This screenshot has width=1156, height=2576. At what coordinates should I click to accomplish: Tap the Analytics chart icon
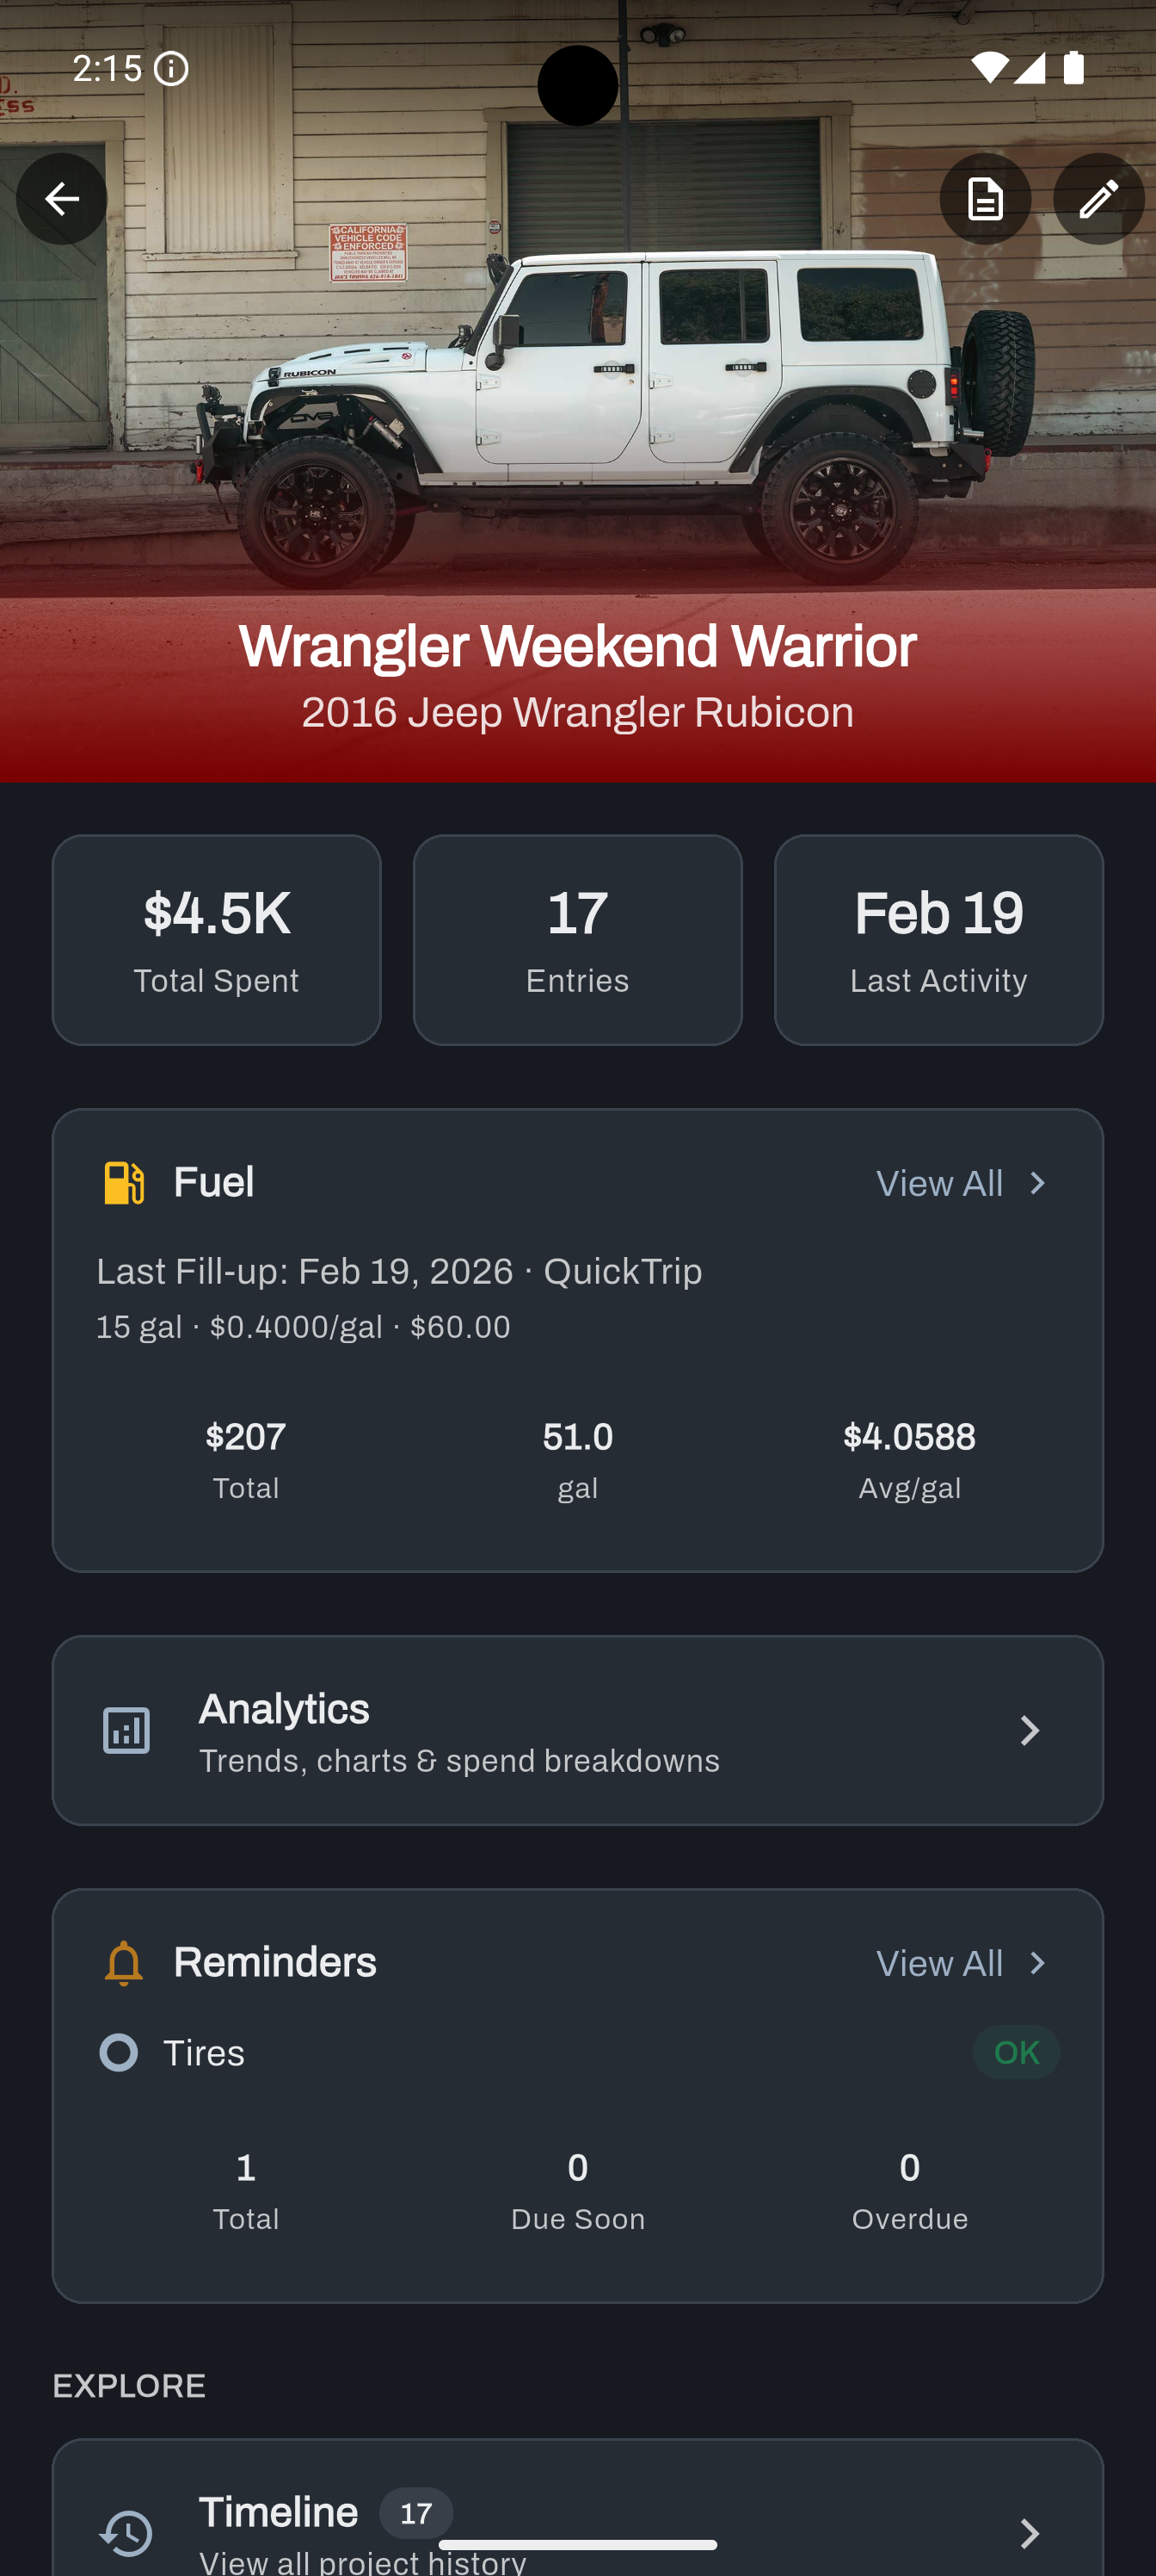click(x=127, y=1730)
